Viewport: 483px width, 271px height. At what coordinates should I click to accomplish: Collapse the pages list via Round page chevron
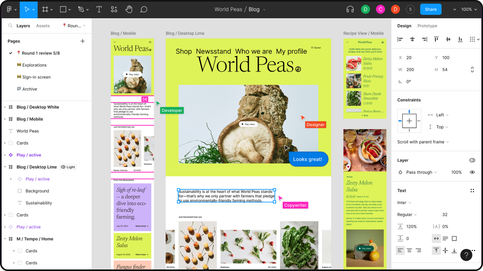[84, 26]
